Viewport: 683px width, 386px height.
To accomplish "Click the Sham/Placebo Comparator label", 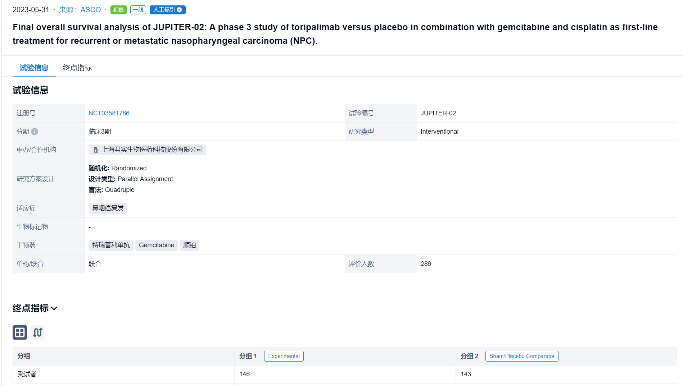I will [522, 356].
